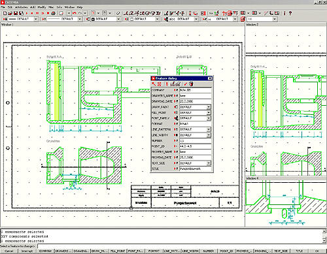Open the Attributes menu
The width and height of the screenshot is (327, 254).
pyautogui.click(x=21, y=7)
